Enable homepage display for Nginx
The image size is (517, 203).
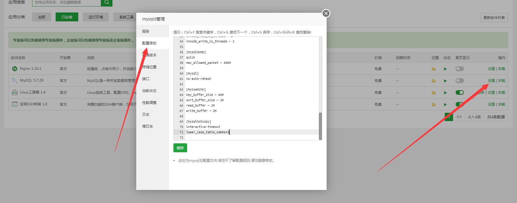coord(460,69)
